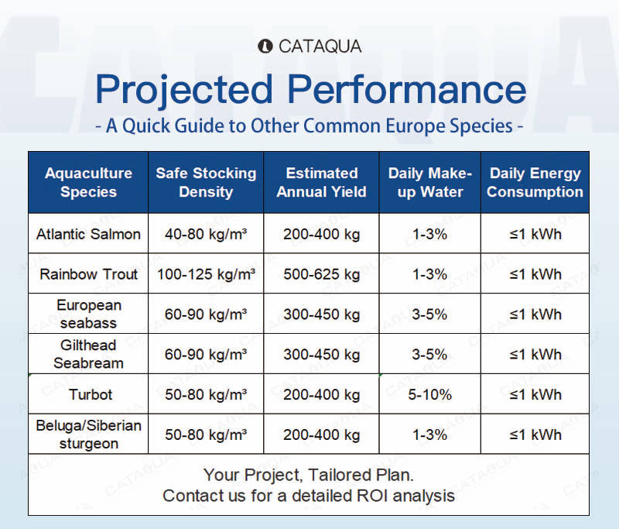Screen dimensions: 619x529
Task: Click the Atlantic Salmon row label
Action: coord(88,234)
